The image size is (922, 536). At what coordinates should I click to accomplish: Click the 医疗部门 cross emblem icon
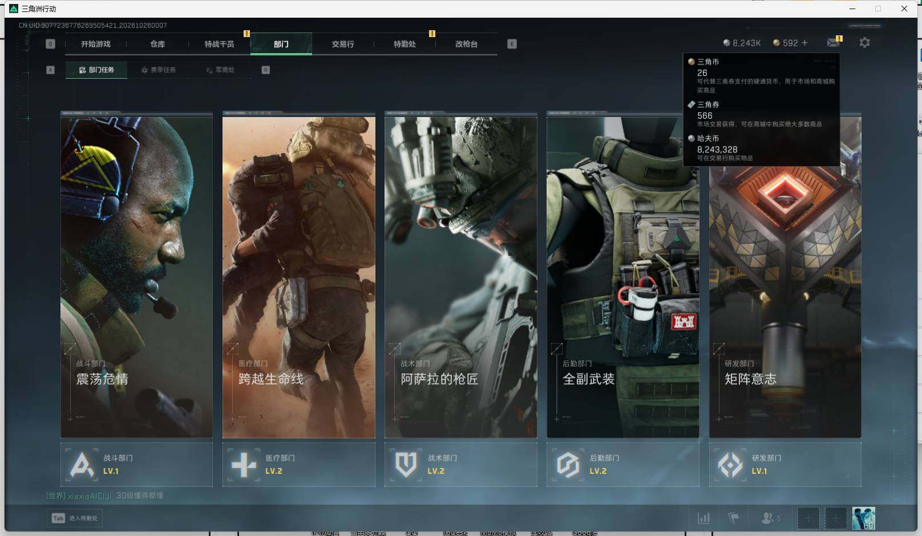244,465
